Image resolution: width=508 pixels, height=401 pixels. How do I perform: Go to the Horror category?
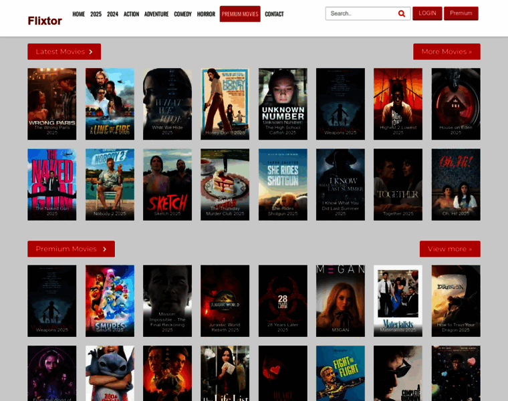(206, 14)
